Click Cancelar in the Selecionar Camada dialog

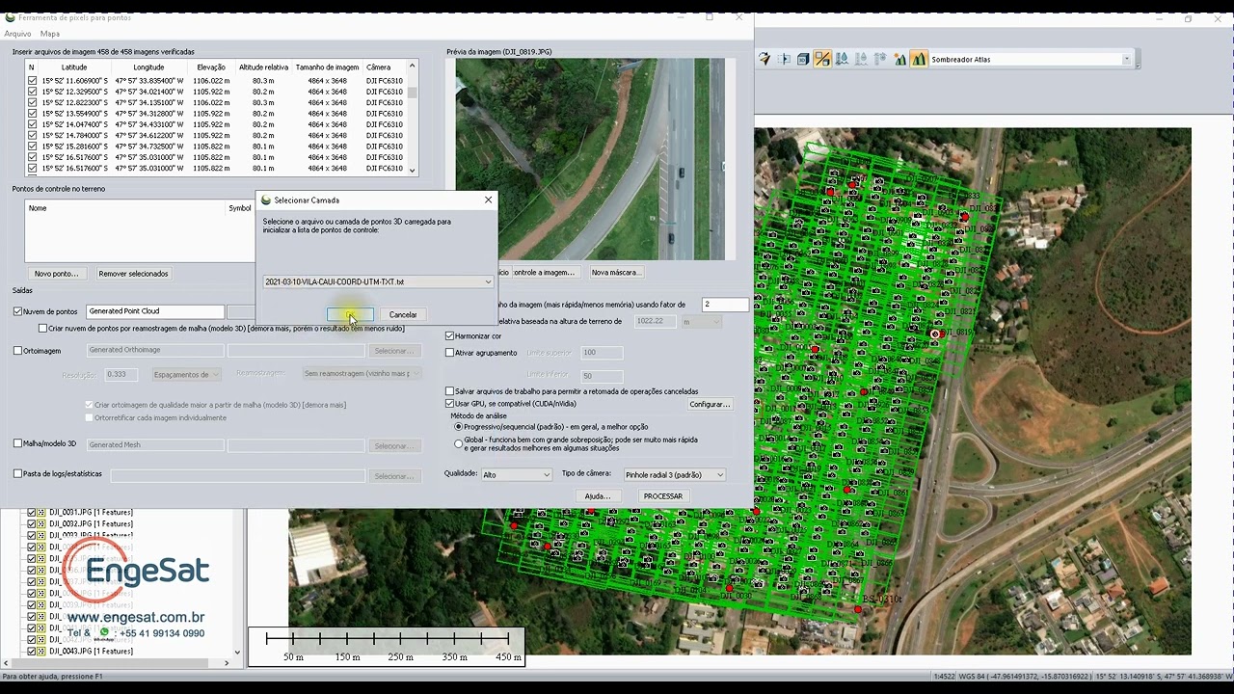click(x=403, y=315)
